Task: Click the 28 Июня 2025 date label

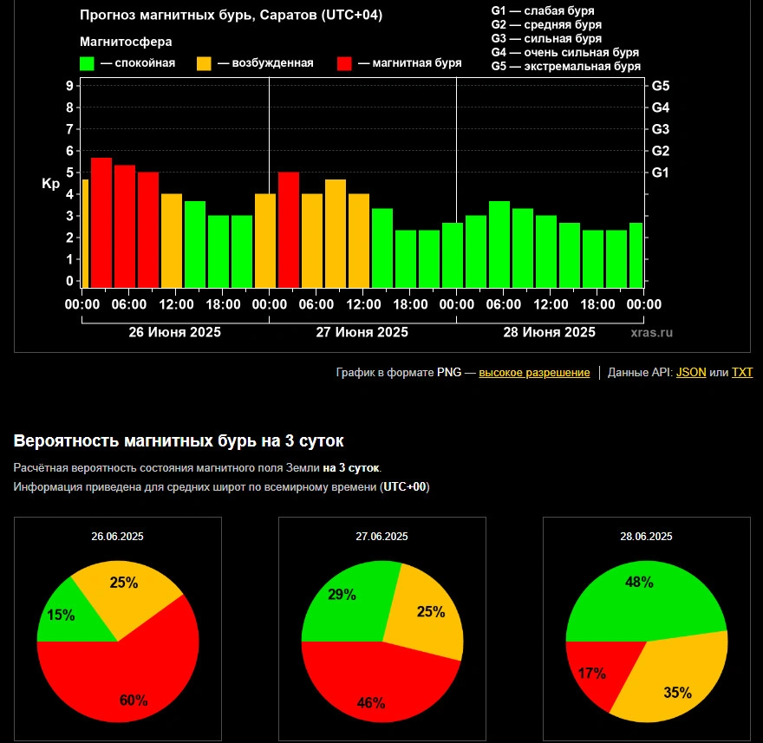Action: coord(549,332)
